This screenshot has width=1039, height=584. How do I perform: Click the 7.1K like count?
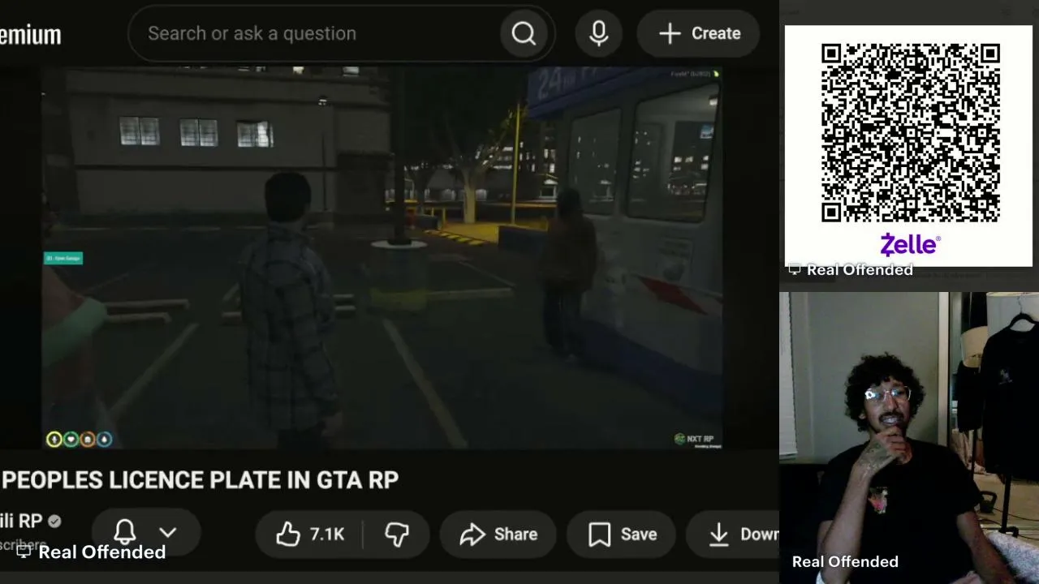pos(327,535)
